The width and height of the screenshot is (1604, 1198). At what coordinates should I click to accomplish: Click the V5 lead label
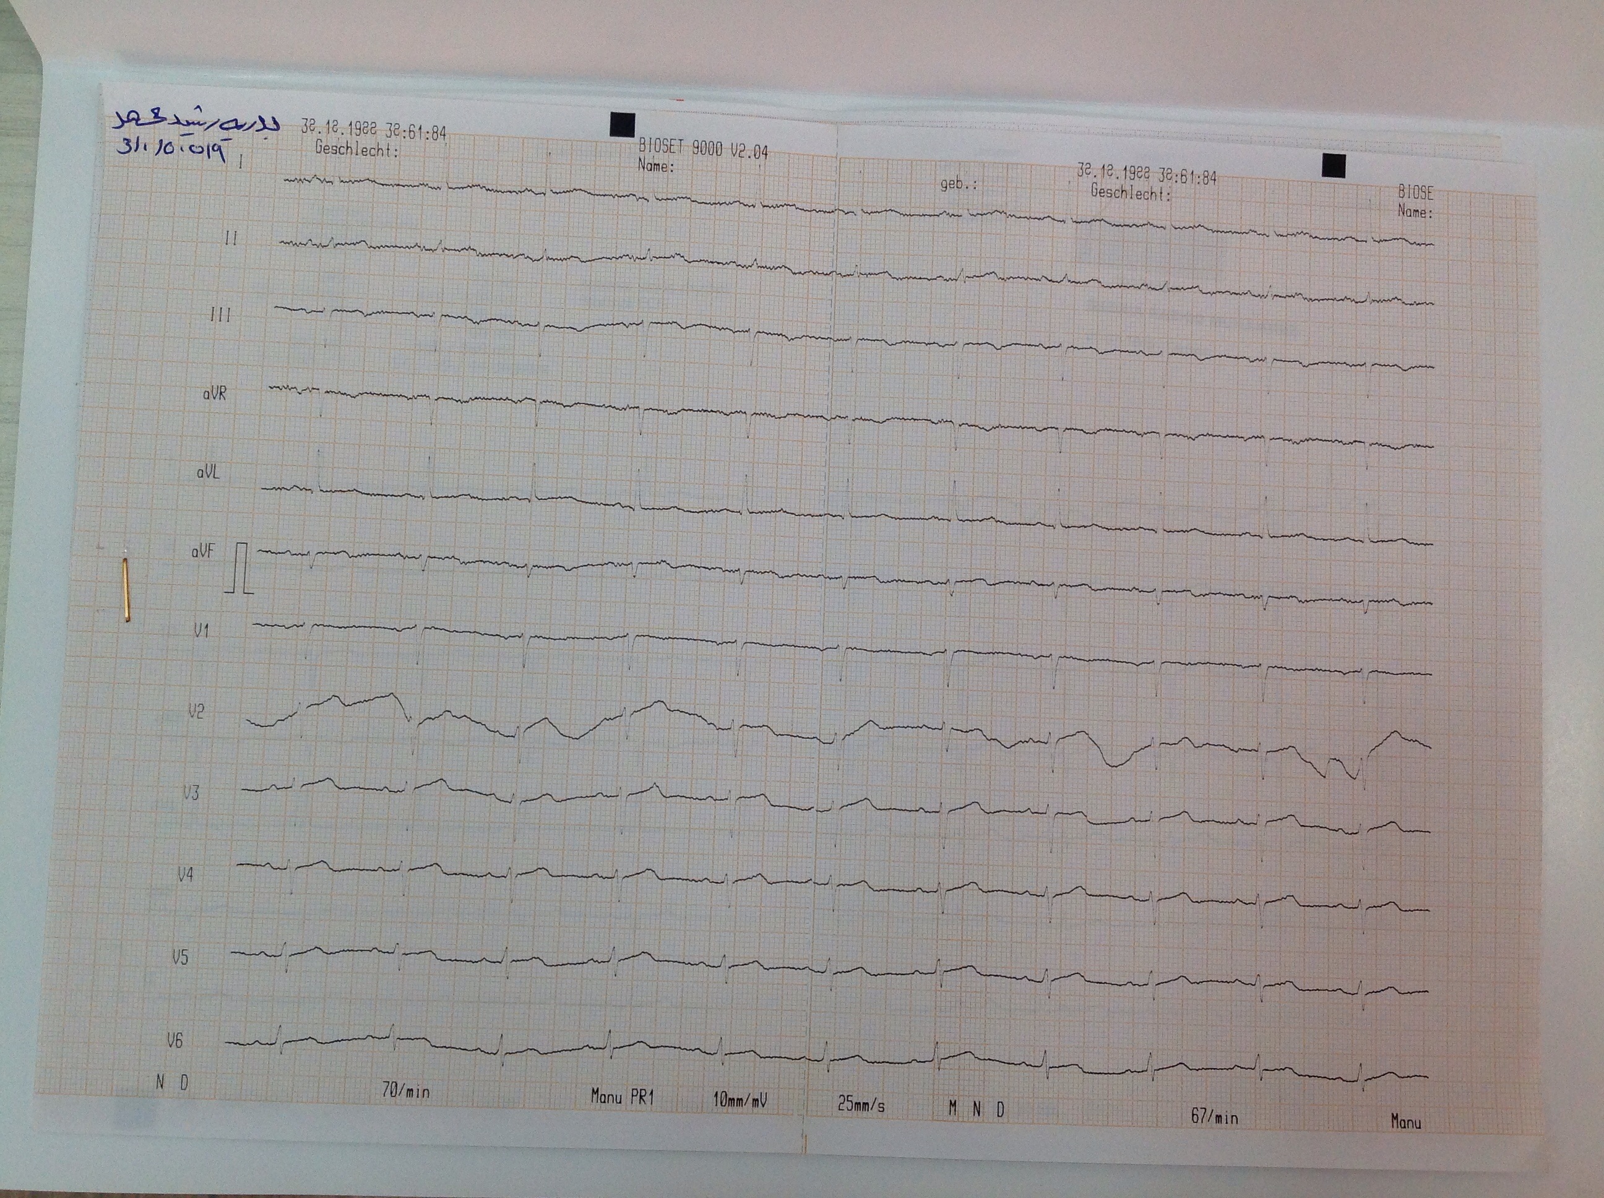[180, 958]
